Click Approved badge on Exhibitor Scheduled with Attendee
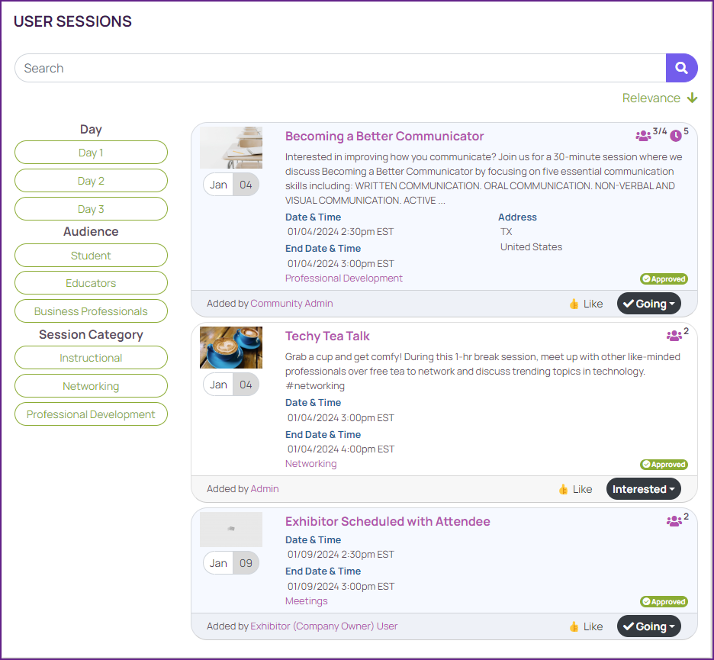This screenshot has width=714, height=660. click(664, 602)
